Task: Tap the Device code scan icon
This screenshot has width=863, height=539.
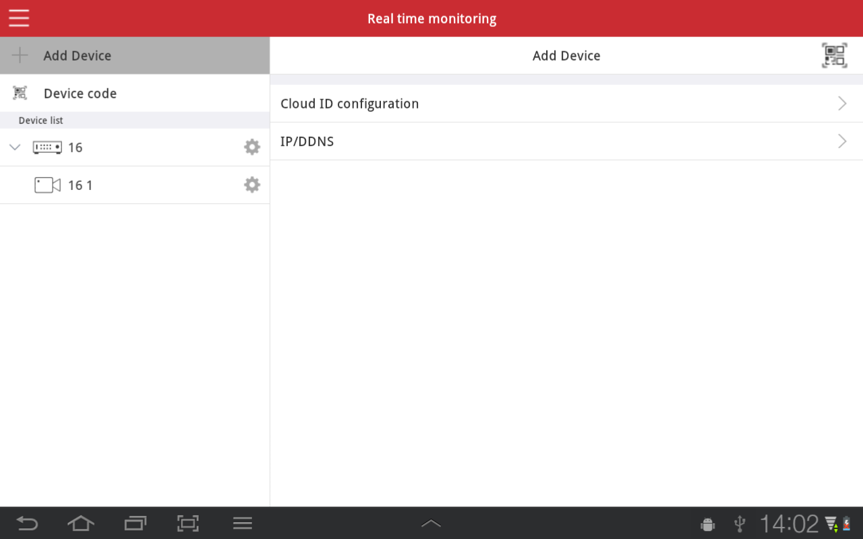Action: [20, 93]
